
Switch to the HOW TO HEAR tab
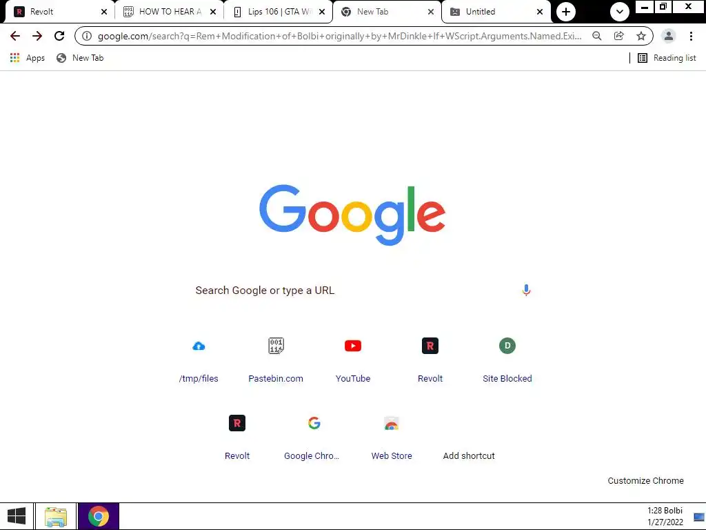170,12
